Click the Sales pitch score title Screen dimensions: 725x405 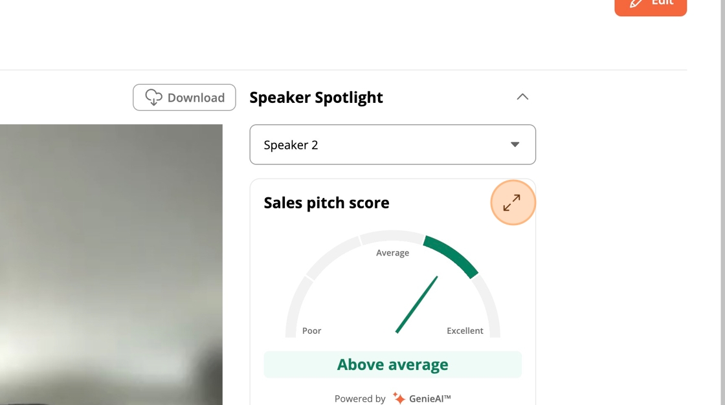click(x=326, y=203)
